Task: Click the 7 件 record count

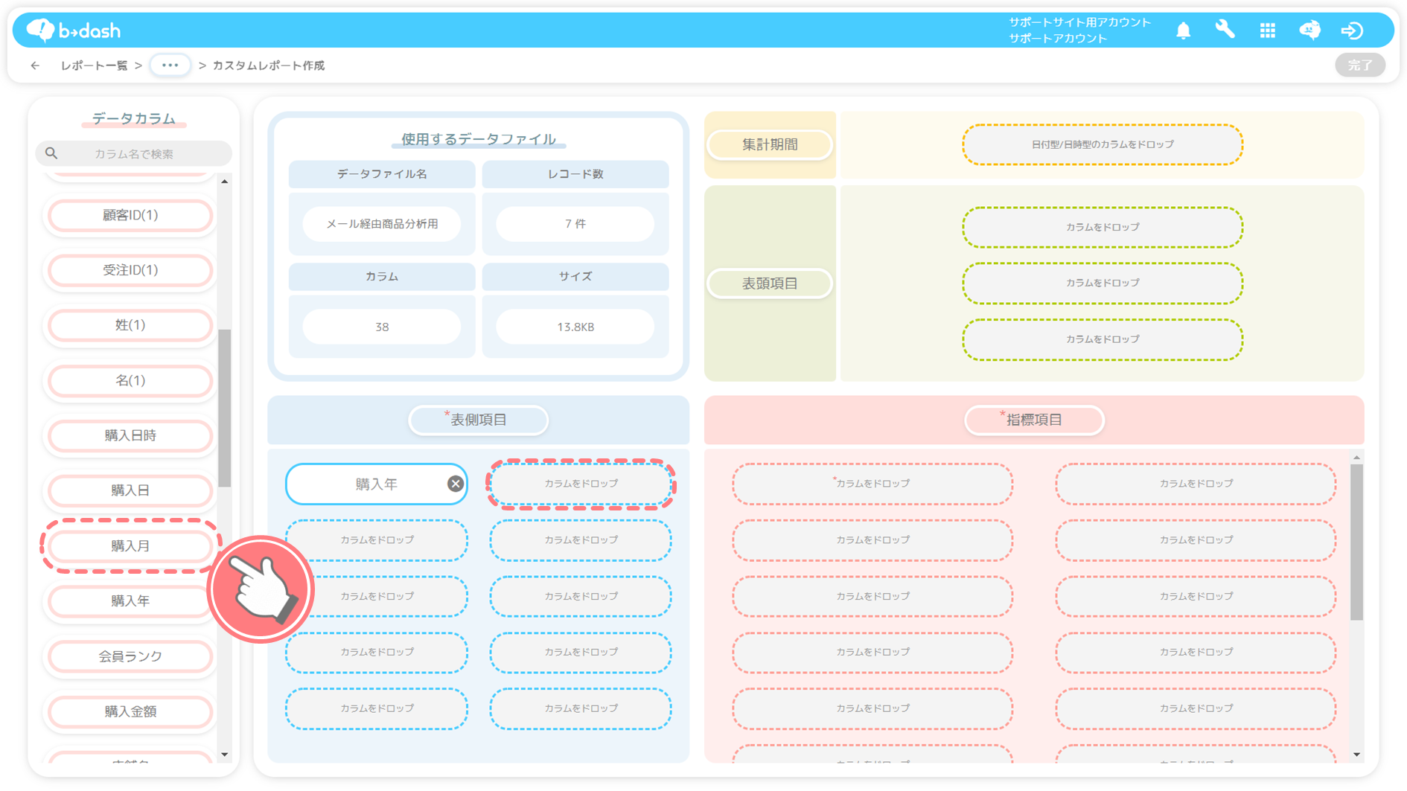Action: coord(575,224)
